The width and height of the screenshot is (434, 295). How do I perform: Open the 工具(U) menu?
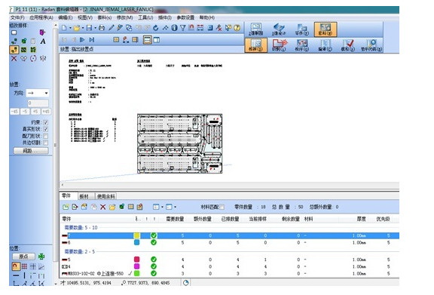click(145, 17)
